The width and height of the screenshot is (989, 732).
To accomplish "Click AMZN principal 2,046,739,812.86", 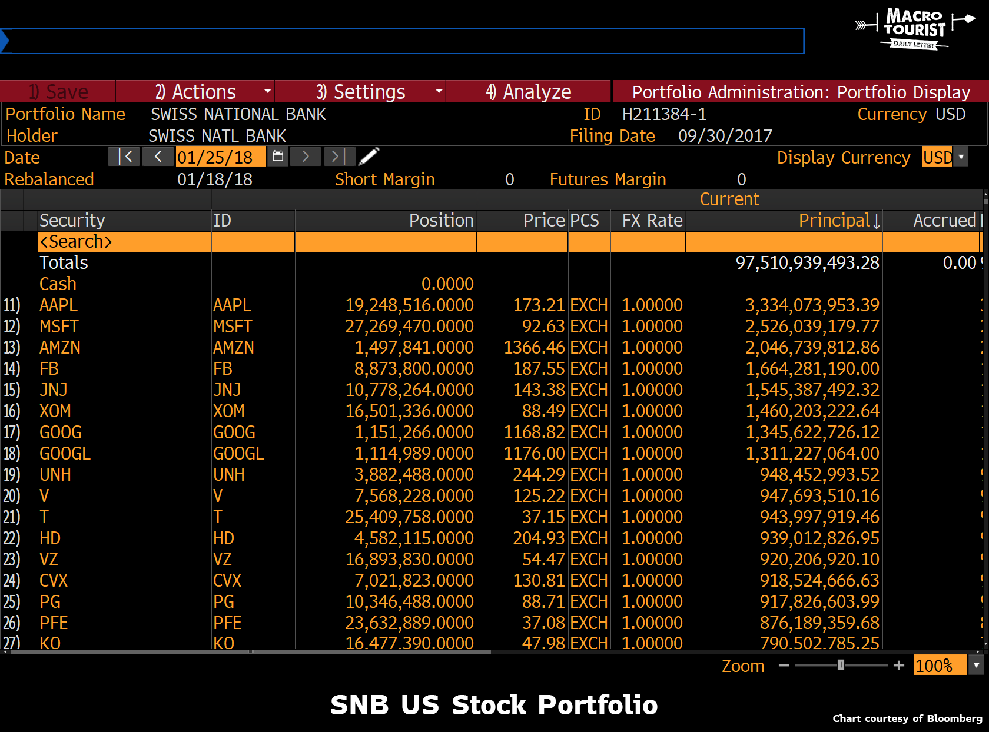I will coord(812,348).
